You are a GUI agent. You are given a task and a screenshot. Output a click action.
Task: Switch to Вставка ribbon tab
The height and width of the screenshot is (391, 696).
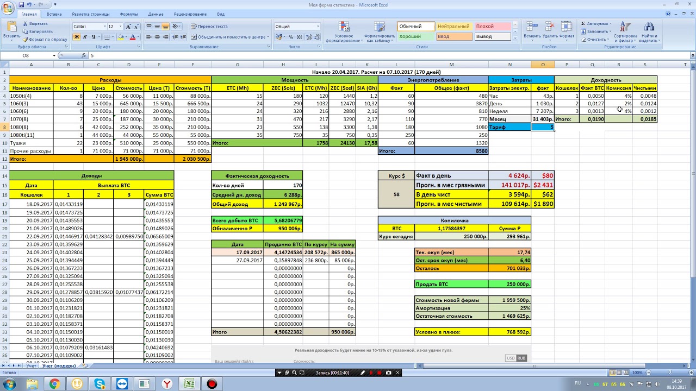pos(54,14)
